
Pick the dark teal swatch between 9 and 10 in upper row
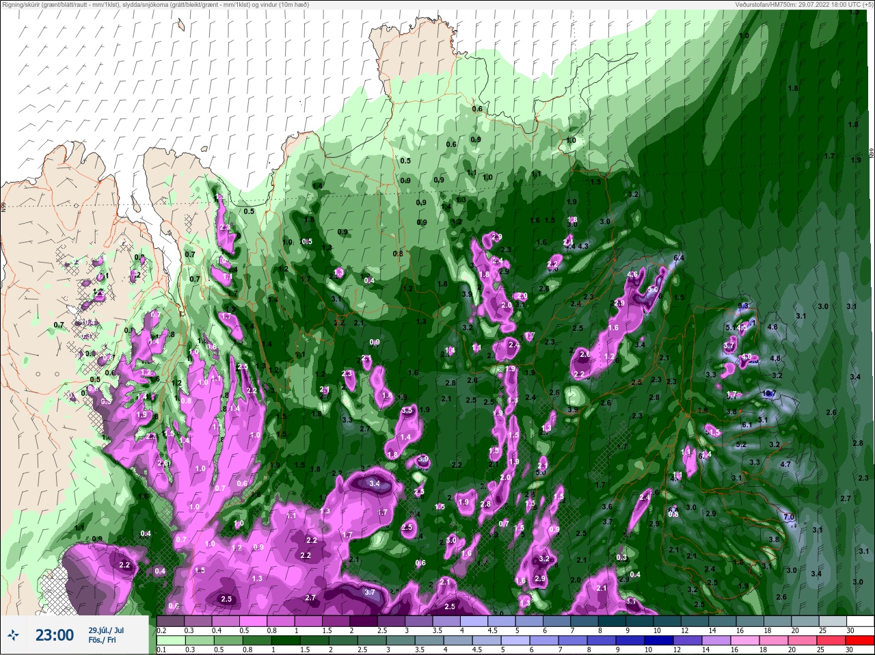640,621
